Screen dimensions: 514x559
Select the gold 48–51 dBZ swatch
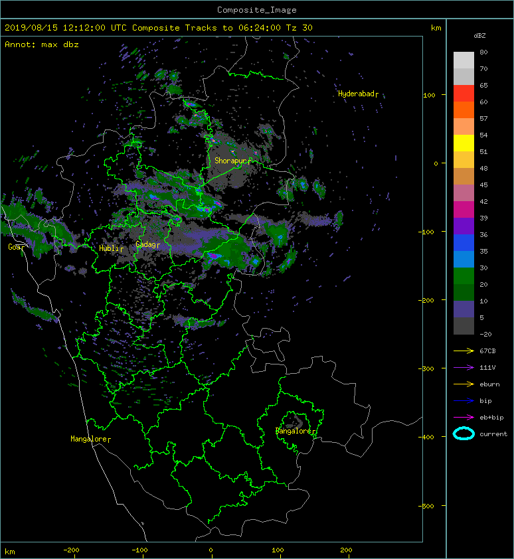click(x=464, y=160)
